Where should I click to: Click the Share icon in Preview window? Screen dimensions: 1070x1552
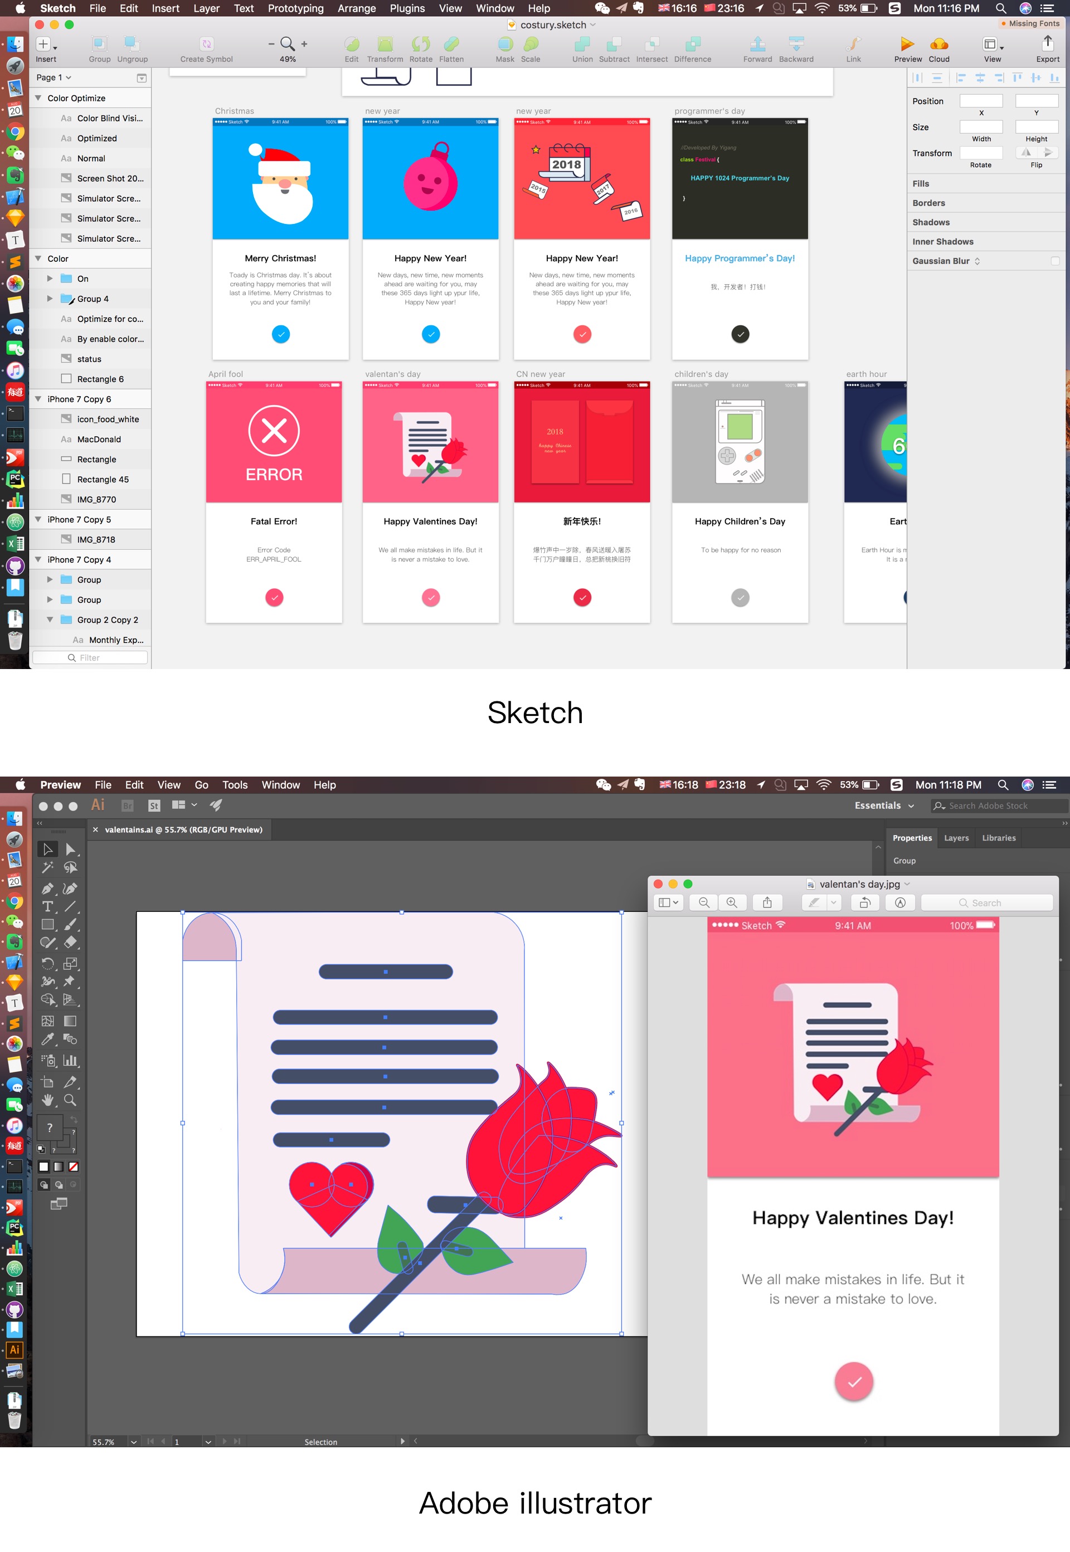click(767, 902)
